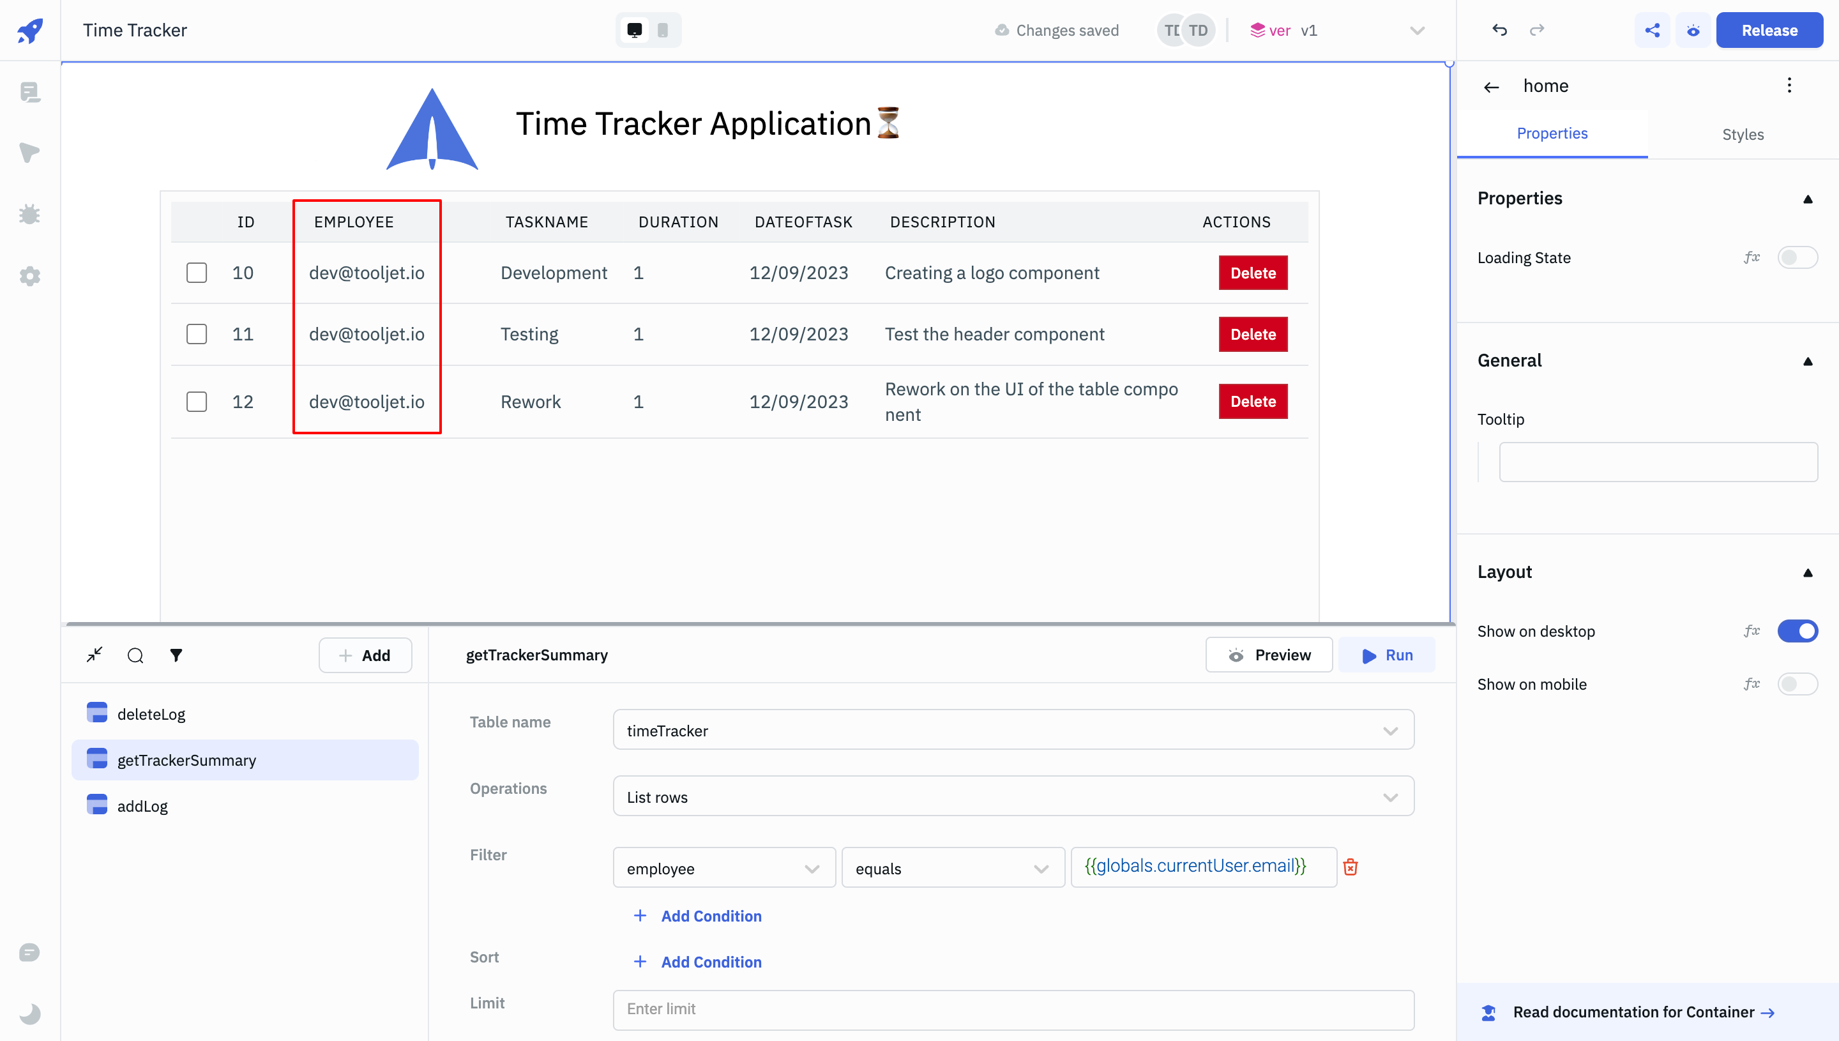1839x1041 pixels.
Task: Delete the Testing task row
Action: [x=1252, y=334]
